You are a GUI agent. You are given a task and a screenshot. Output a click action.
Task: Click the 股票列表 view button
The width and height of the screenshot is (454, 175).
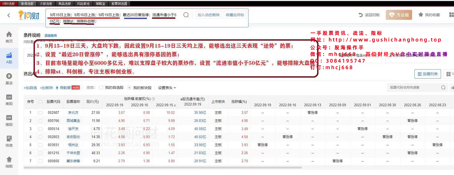coord(428,74)
